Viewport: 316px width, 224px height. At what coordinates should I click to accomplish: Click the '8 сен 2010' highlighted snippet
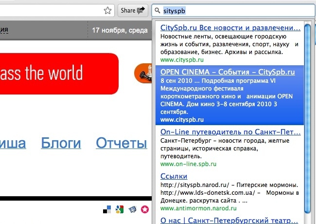(227, 96)
